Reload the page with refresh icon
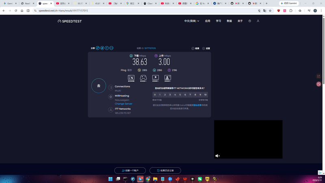This screenshot has height=183, width=325. (x=16, y=11)
